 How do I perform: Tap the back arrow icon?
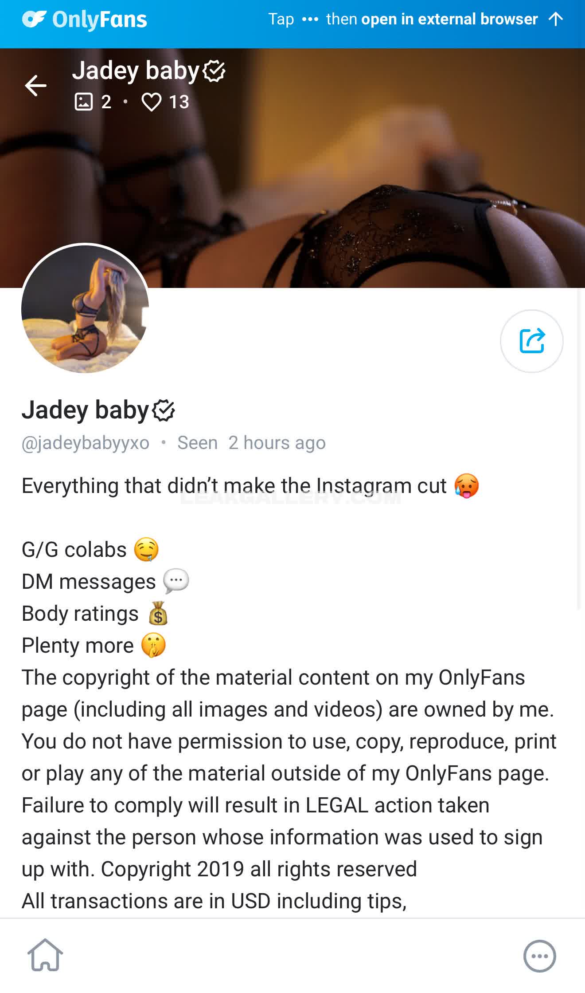[x=35, y=86]
